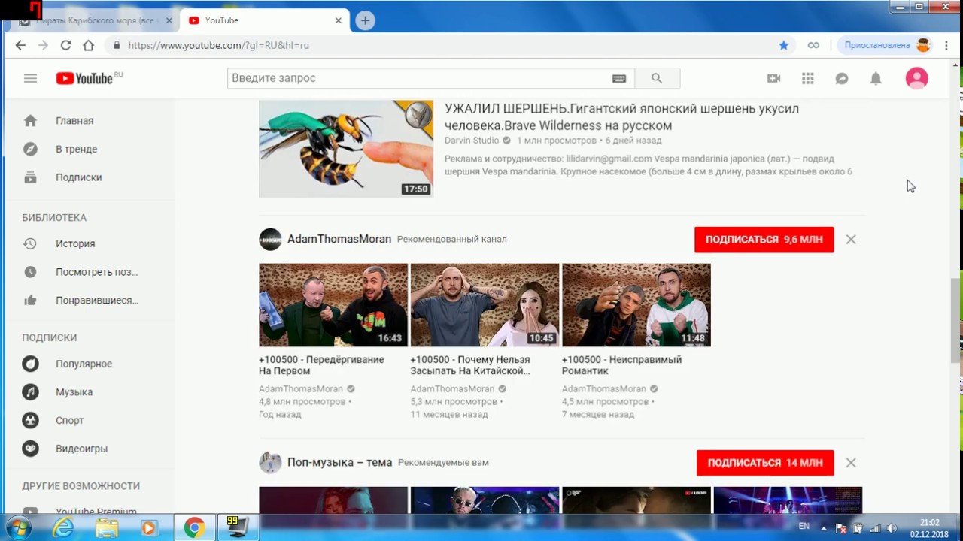Close the Пираты Карибского моря tab
Image resolution: width=963 pixels, height=541 pixels.
click(x=169, y=20)
